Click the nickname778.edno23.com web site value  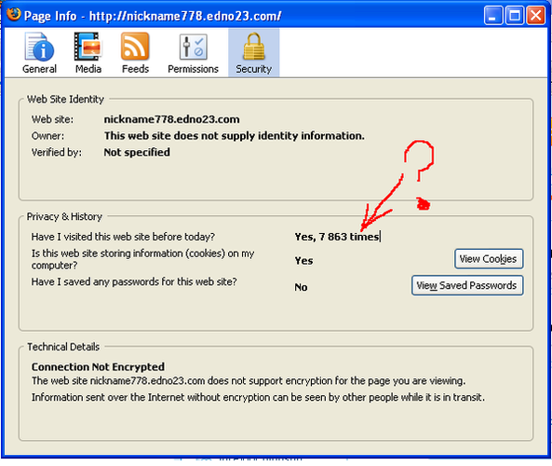[171, 119]
